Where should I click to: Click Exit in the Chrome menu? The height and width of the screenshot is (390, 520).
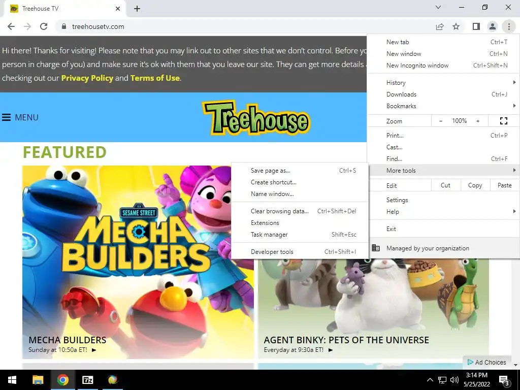tap(443, 229)
